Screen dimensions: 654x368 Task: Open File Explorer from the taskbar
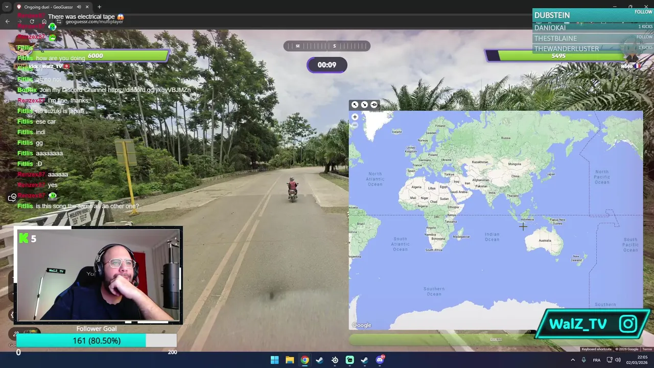290,360
